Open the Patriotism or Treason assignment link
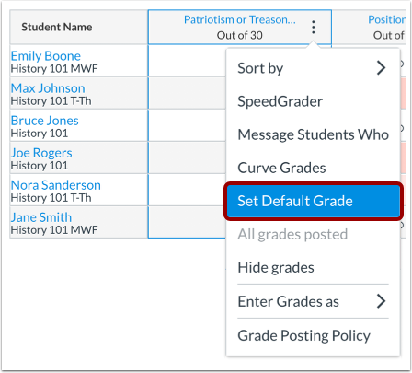Viewport: 412px width, 373px height. [240, 19]
